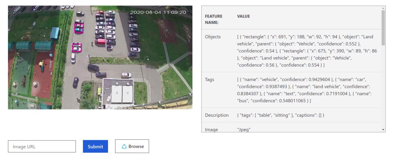394x158 pixels.
Task: Focus the Image URL input field
Action: [x=42, y=146]
